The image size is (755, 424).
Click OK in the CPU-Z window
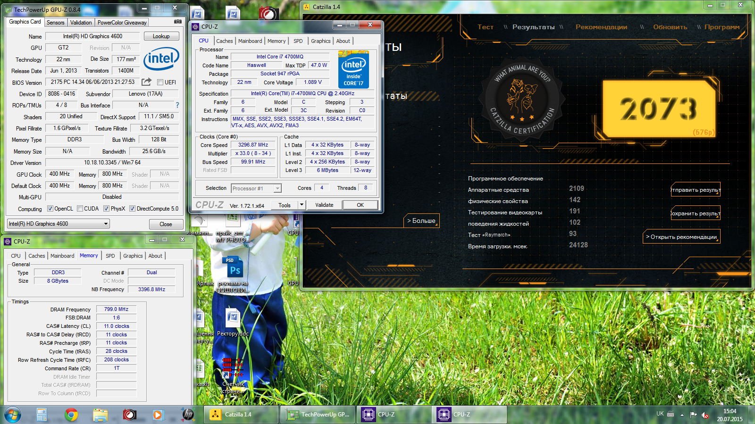click(x=361, y=205)
